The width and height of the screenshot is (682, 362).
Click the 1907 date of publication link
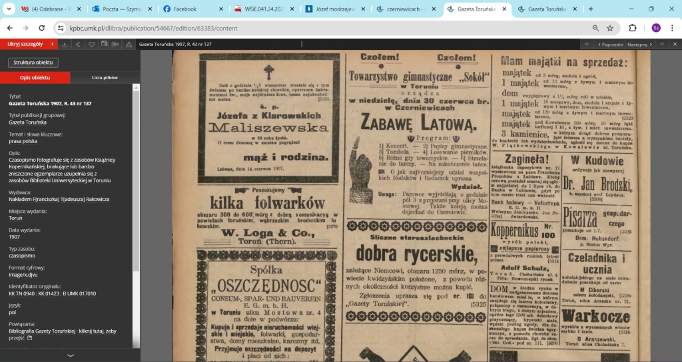pos(15,237)
